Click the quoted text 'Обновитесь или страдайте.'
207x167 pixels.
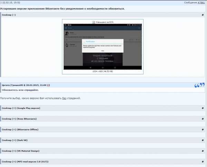tap(20, 90)
